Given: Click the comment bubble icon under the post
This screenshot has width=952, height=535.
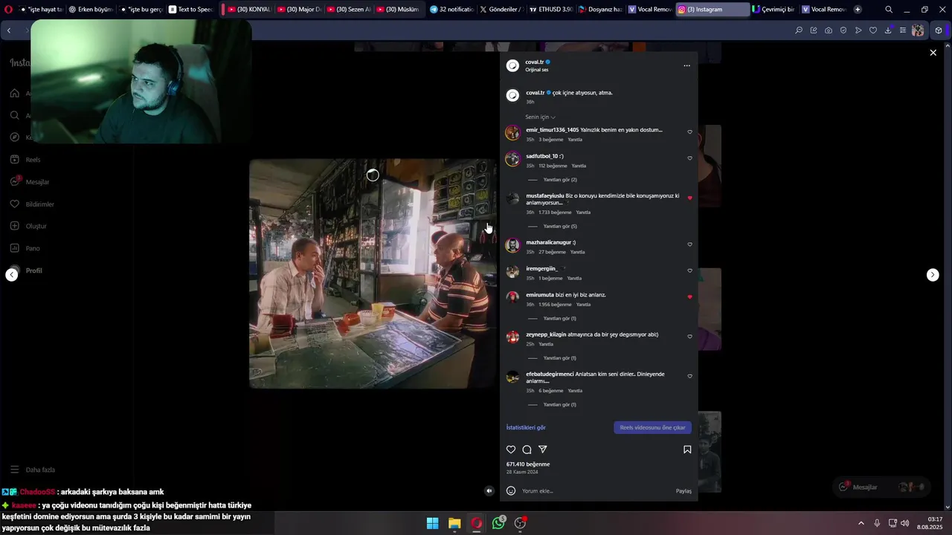Looking at the screenshot, I should [527, 450].
